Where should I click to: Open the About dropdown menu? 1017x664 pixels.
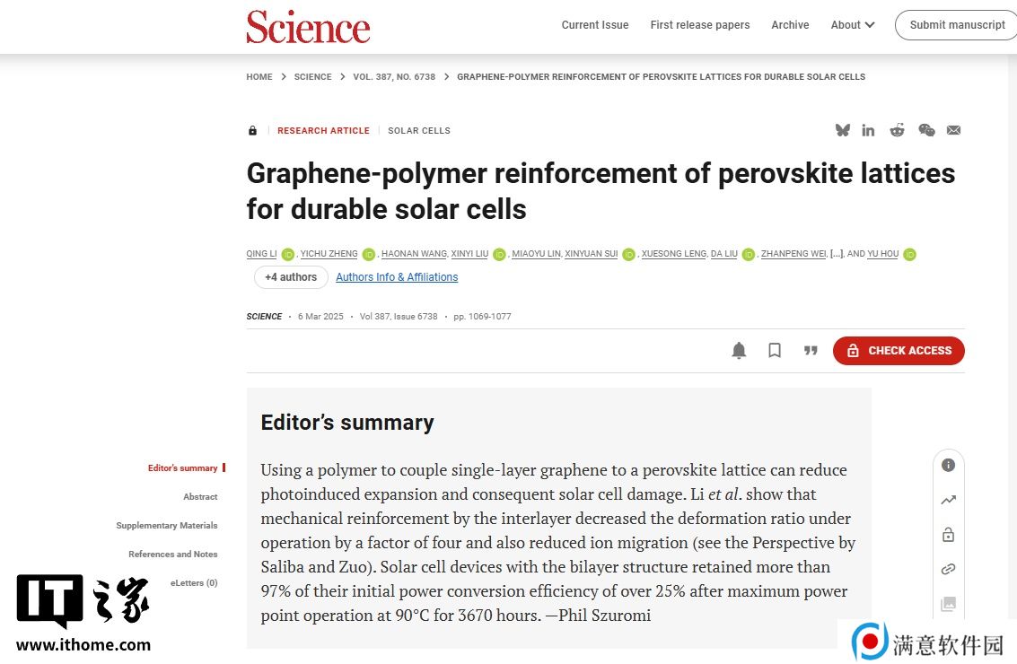tap(852, 24)
